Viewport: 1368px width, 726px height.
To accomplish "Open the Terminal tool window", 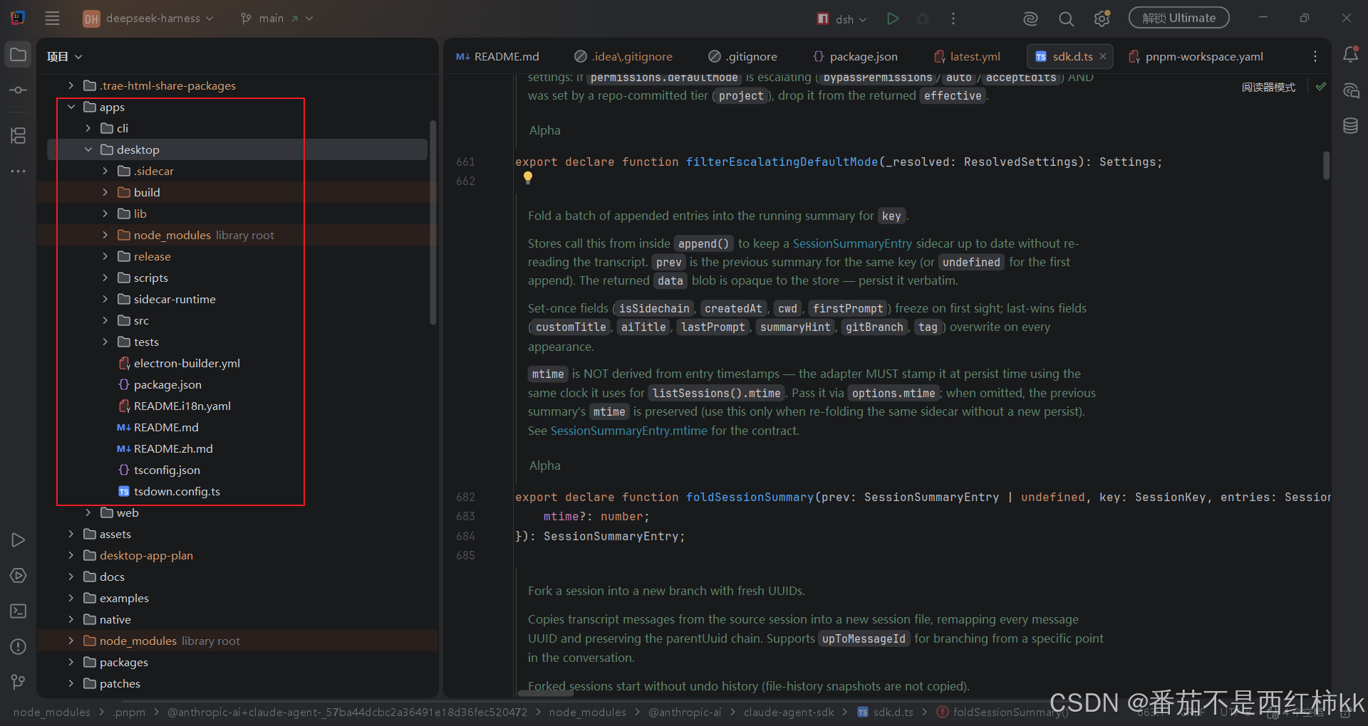I will (19, 611).
